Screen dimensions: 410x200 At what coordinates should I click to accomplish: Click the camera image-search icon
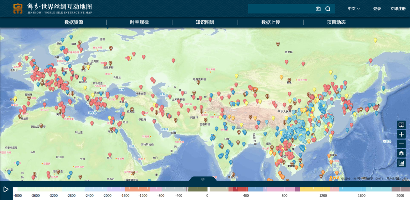(318, 9)
